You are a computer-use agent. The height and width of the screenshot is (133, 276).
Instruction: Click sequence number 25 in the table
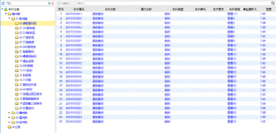pyautogui.click(x=61, y=121)
